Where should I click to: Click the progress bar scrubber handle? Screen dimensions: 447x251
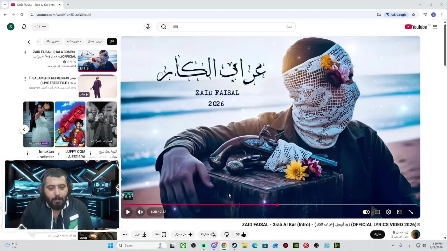pyautogui.click(x=277, y=205)
